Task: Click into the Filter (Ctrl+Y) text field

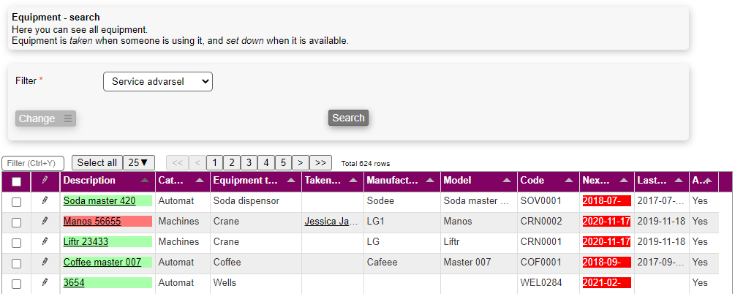Action: coord(33,163)
